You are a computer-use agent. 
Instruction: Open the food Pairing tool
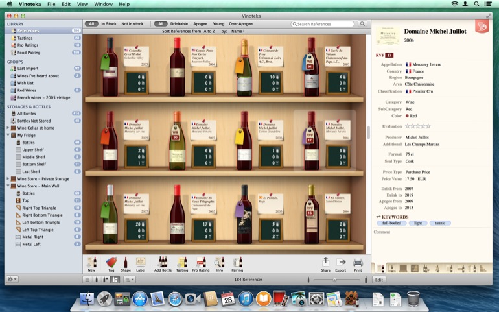237,265
